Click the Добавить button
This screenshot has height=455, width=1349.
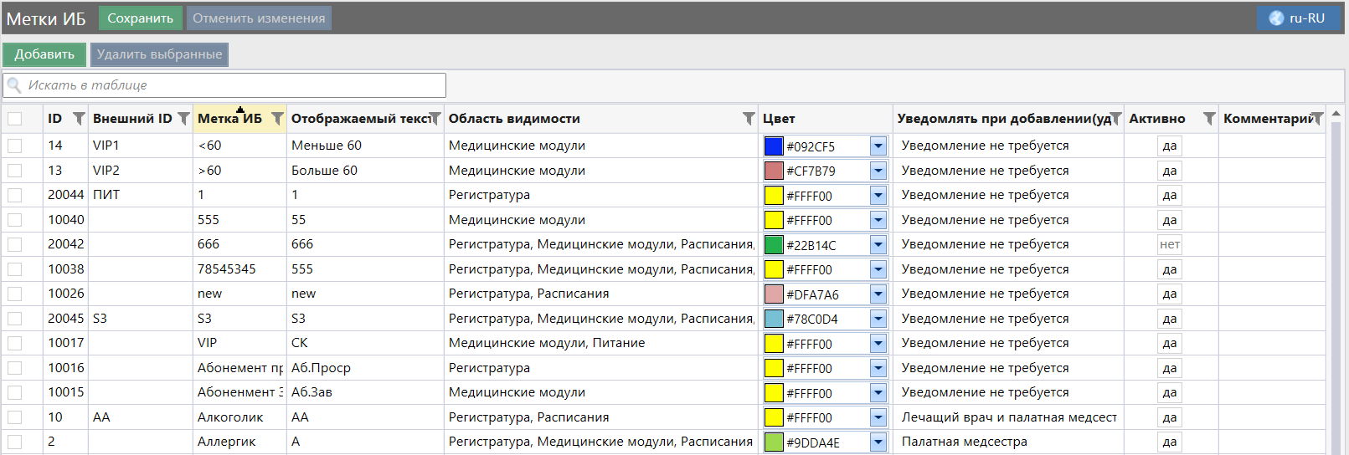click(44, 54)
